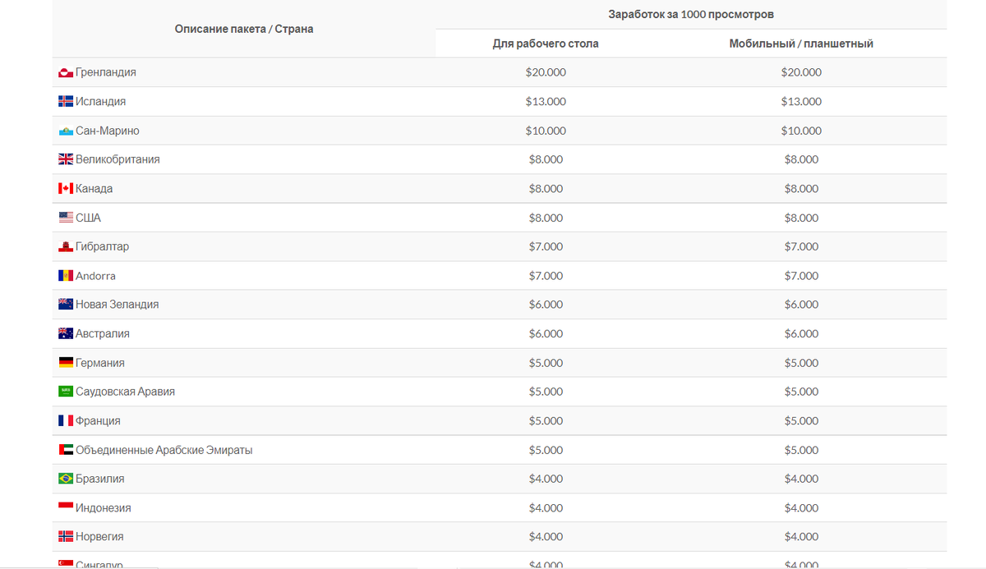Click the Norway flag icon
This screenshot has width=986, height=569.
point(66,537)
